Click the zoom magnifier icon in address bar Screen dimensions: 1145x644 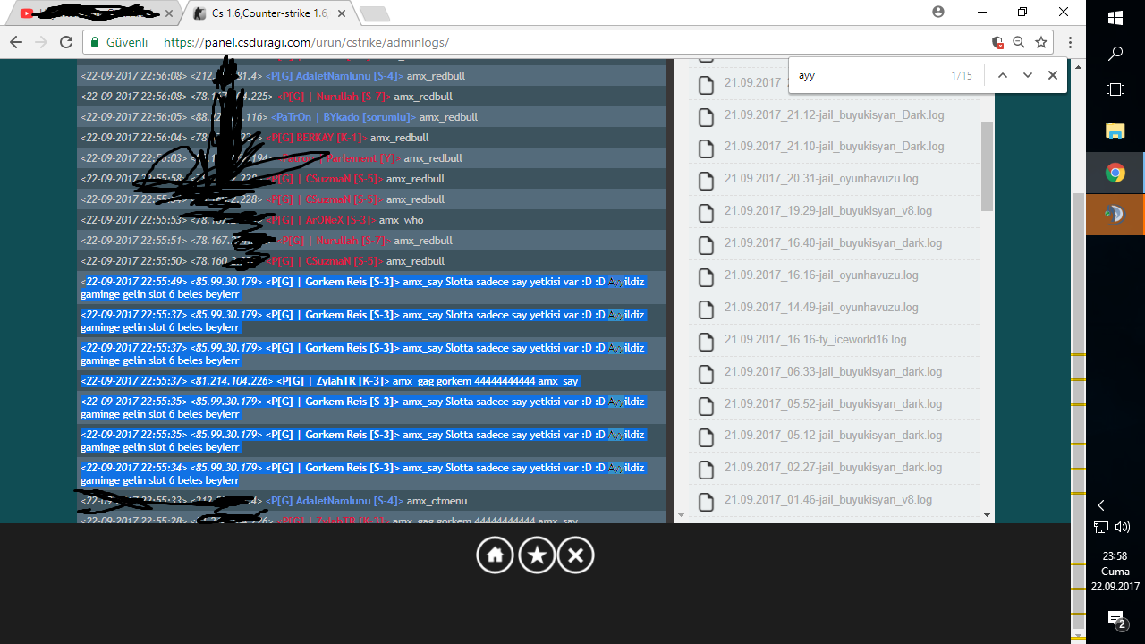[x=1020, y=42]
